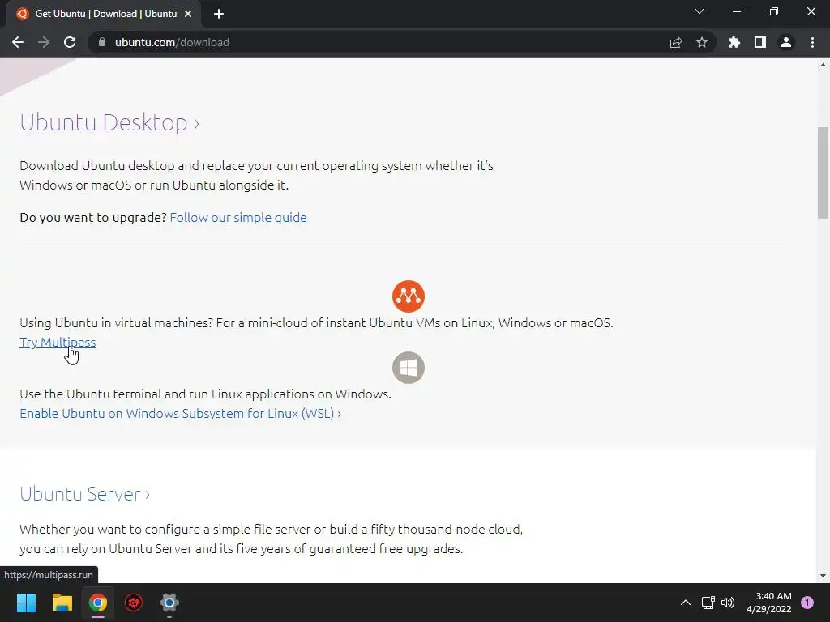The height and width of the screenshot is (622, 830).
Task: Open the Try Multipass link
Action: pyautogui.click(x=58, y=343)
